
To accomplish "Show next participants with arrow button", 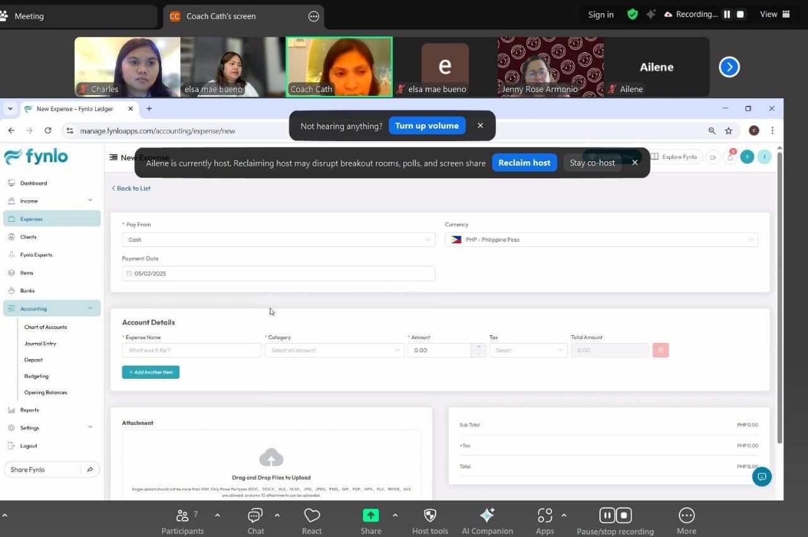I will point(729,67).
